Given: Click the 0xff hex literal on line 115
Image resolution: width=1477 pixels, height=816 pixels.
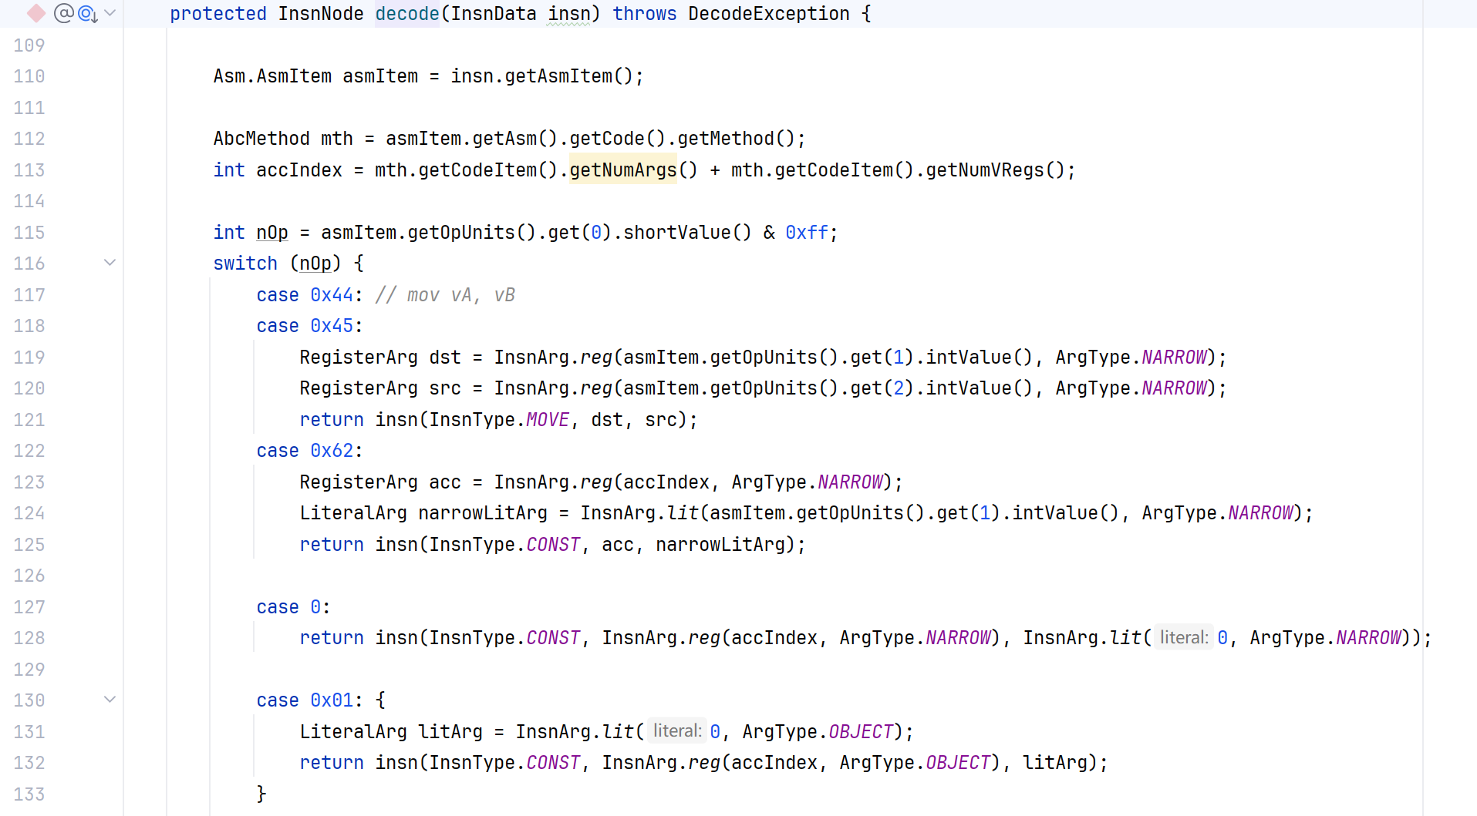Looking at the screenshot, I should pos(807,233).
